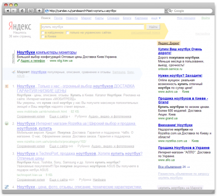Viewport: 217px width, 196px height.
Task: Open '«купить ноутбук» на Маркете' link
Action: [x=180, y=188]
